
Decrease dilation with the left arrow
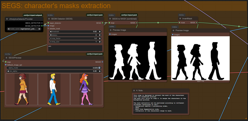click(x=51, y=35)
